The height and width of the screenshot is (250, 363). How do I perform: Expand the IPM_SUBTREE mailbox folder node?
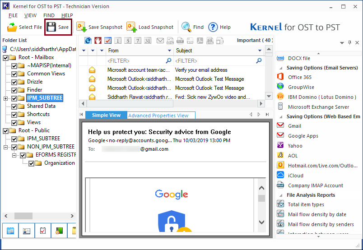tap(6, 98)
